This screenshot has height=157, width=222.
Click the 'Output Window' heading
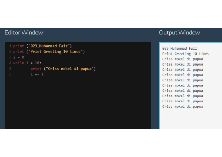[180, 33]
